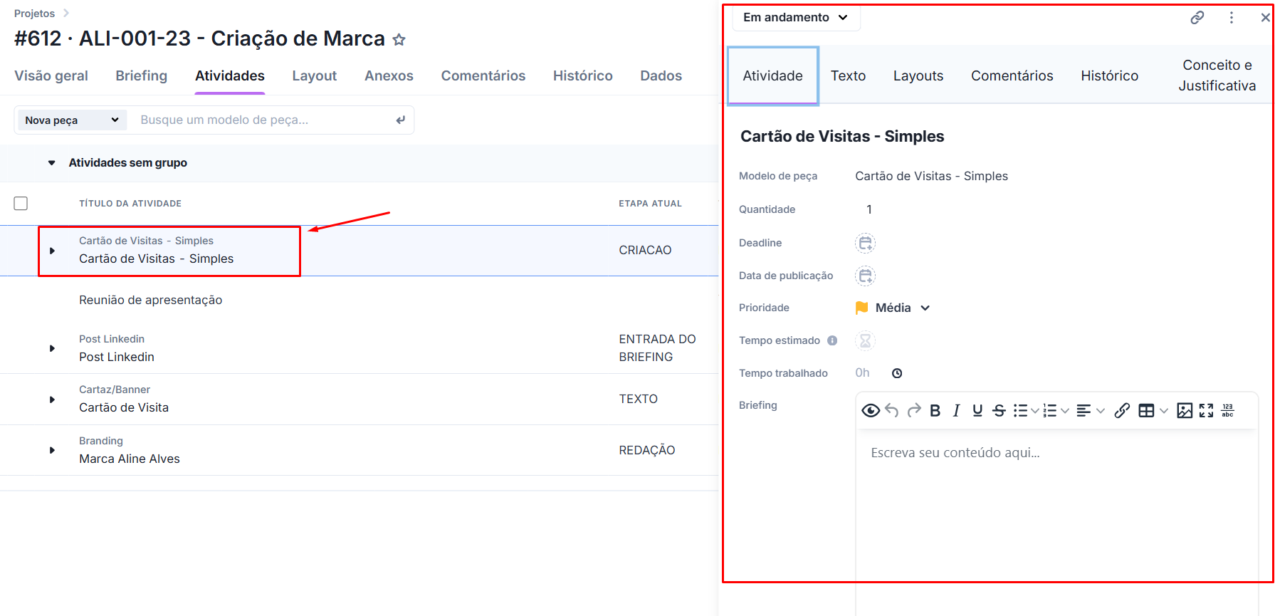The image size is (1275, 616).
Task: Click the Busque um modelo de peça field
Action: (263, 120)
